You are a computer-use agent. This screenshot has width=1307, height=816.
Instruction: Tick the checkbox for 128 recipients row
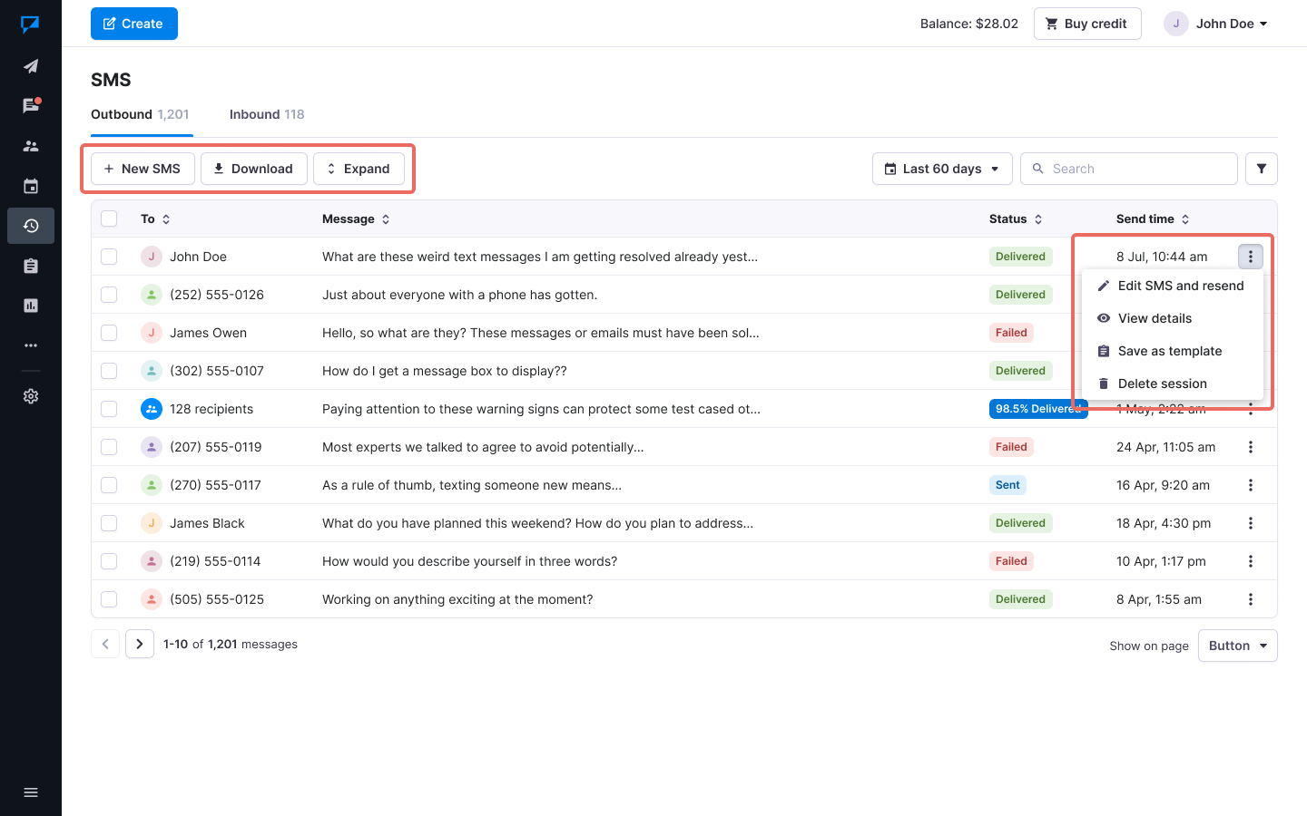[109, 409]
